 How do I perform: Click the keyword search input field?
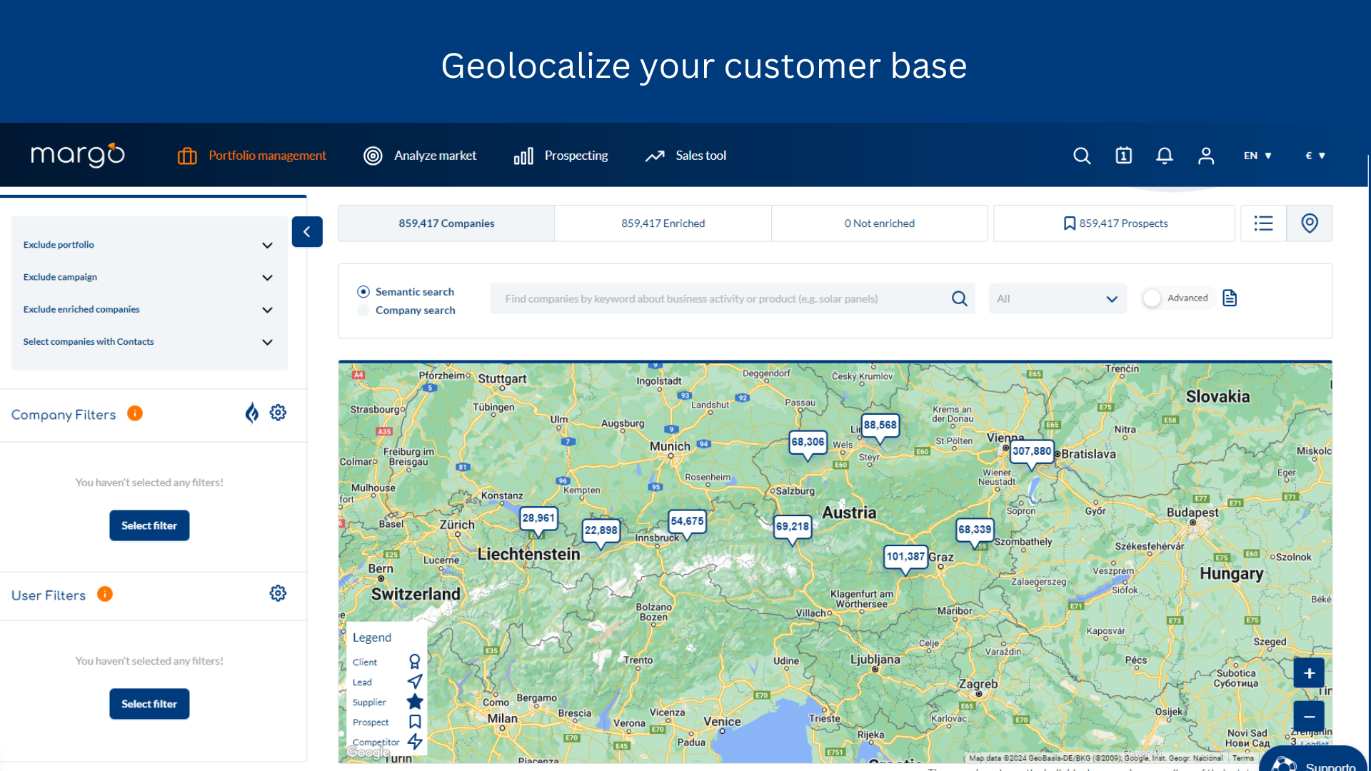tap(721, 299)
